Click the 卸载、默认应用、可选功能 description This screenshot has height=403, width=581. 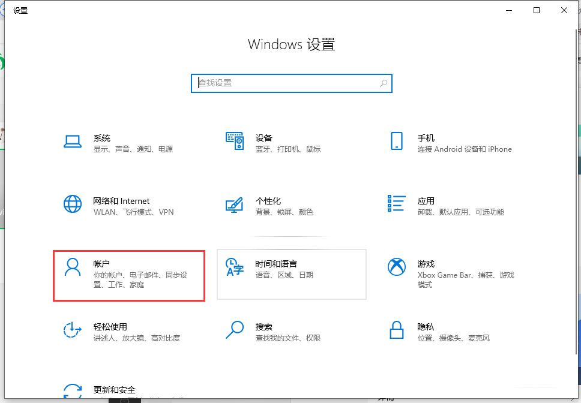click(x=460, y=212)
